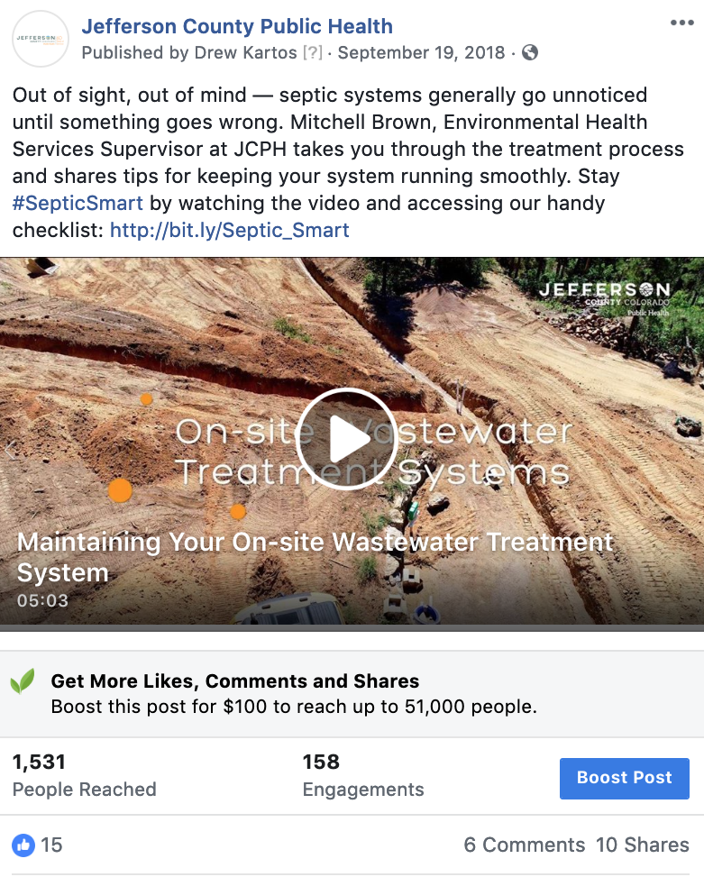Image resolution: width=704 pixels, height=877 pixels.
Task: Click the 15 likes count
Action: click(x=51, y=845)
